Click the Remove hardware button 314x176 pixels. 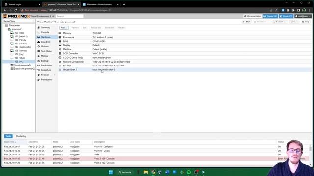point(75,28)
